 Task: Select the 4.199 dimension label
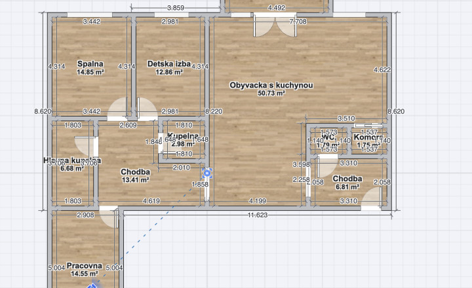pos(258,201)
